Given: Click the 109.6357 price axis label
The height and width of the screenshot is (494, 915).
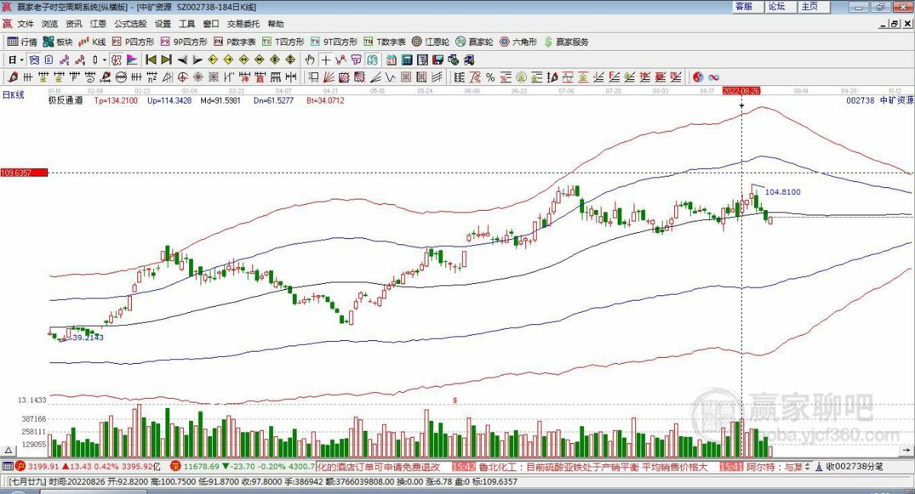Looking at the screenshot, I should click(x=24, y=173).
